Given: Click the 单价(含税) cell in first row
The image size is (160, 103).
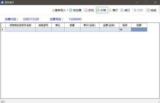Looking at the screenshot, I should click(x=90, y=30).
